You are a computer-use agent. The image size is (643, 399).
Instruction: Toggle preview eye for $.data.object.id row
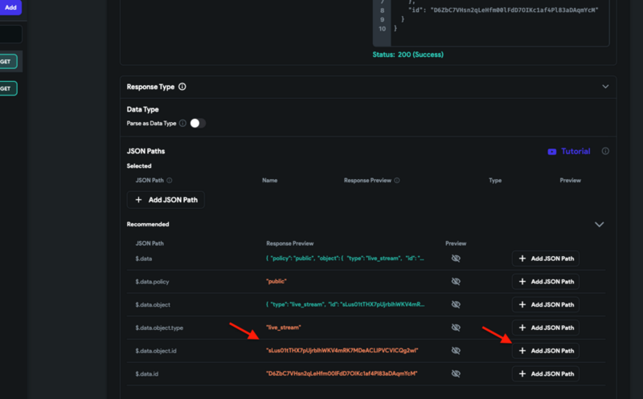tap(456, 351)
